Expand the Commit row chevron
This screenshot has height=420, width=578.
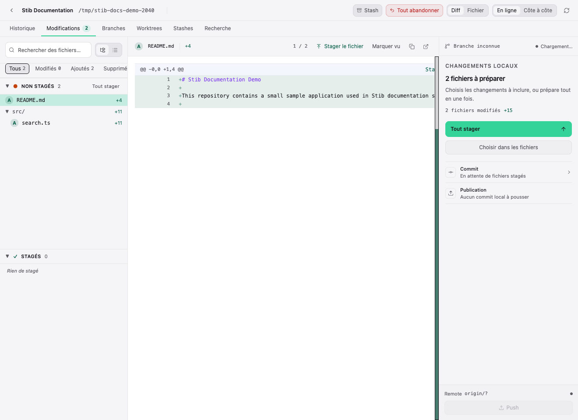(569, 172)
